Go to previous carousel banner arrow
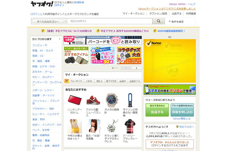This screenshot has height=151, width=227. [126, 68]
